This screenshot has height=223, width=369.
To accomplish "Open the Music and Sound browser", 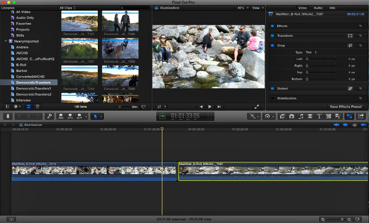I will click(301, 117).
